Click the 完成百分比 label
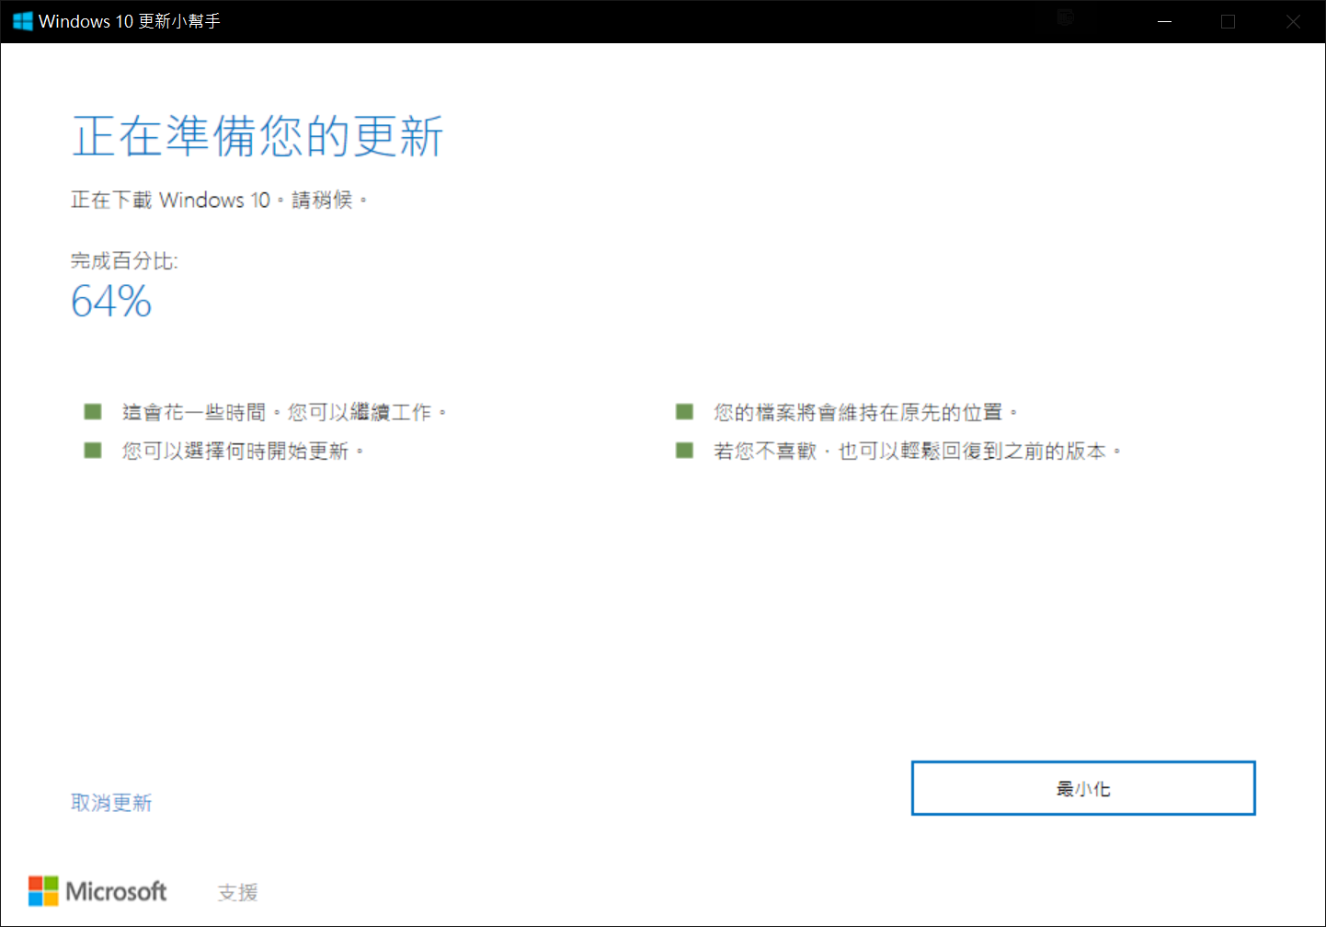 pyautogui.click(x=124, y=261)
